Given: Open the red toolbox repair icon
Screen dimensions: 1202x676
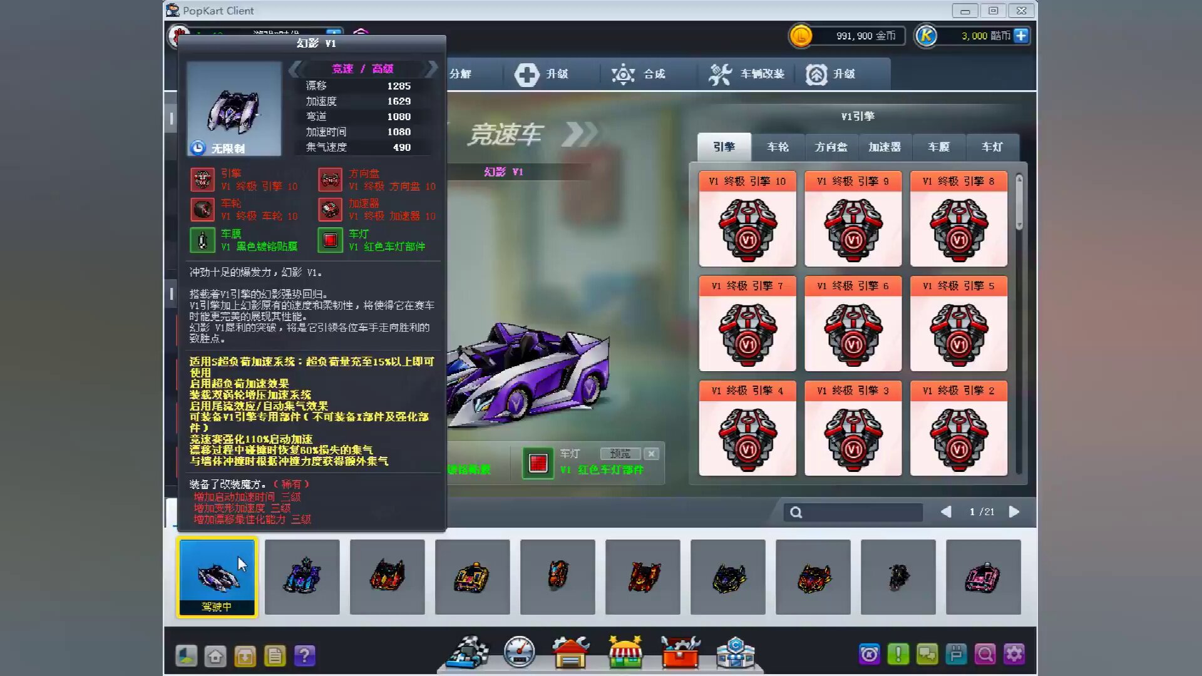Looking at the screenshot, I should pyautogui.click(x=681, y=653).
